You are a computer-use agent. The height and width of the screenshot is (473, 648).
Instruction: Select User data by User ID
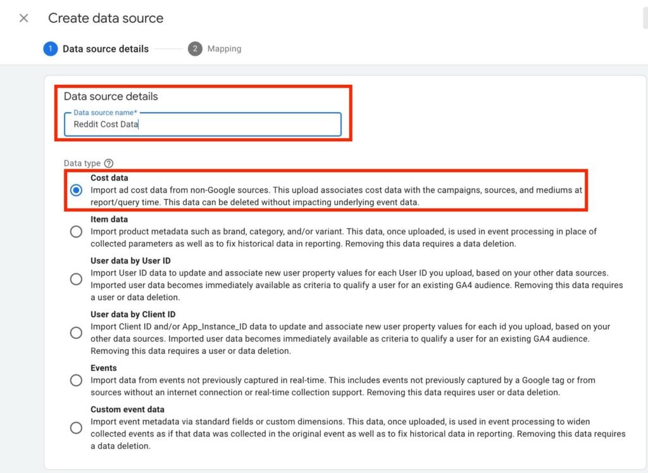pyautogui.click(x=77, y=279)
